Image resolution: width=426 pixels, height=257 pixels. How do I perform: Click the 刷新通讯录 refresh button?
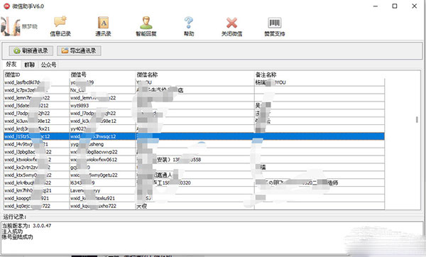pos(31,51)
